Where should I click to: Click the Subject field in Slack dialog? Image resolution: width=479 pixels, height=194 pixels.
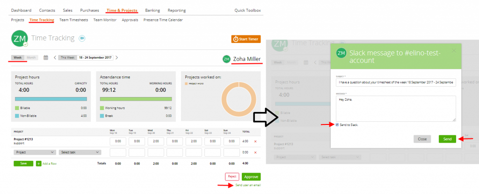[396, 83]
